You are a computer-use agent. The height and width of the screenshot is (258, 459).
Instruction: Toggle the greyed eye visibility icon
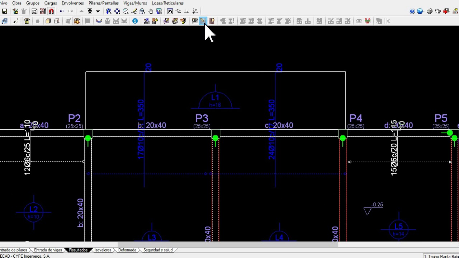tap(359, 21)
